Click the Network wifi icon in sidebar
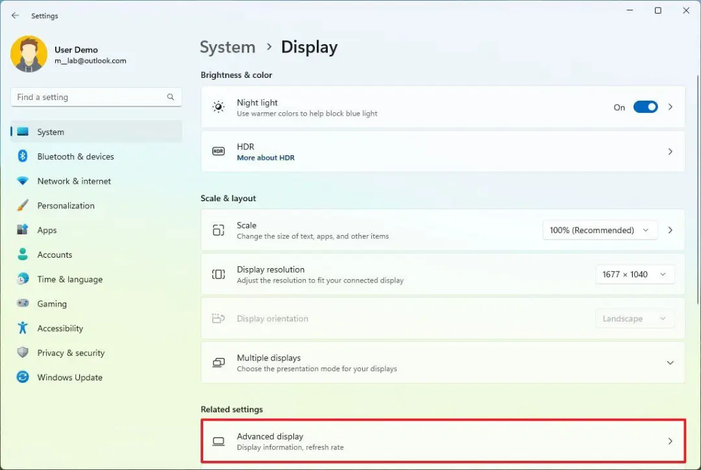 tap(22, 180)
